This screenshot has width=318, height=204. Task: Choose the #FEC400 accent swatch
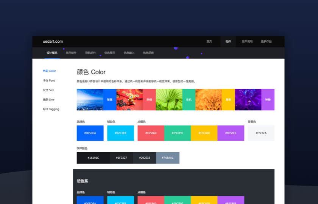(204, 133)
